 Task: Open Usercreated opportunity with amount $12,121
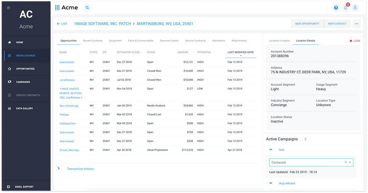[x=67, y=62]
